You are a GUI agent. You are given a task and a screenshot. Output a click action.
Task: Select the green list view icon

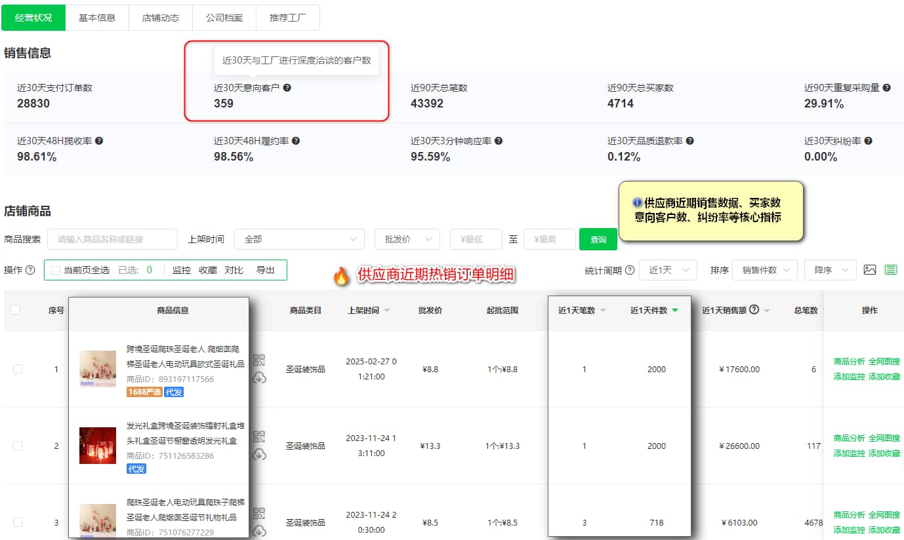click(x=891, y=269)
